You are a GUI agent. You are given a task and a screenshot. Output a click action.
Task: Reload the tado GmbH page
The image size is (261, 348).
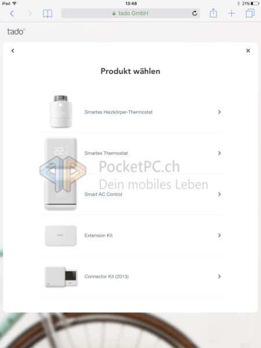click(x=195, y=13)
